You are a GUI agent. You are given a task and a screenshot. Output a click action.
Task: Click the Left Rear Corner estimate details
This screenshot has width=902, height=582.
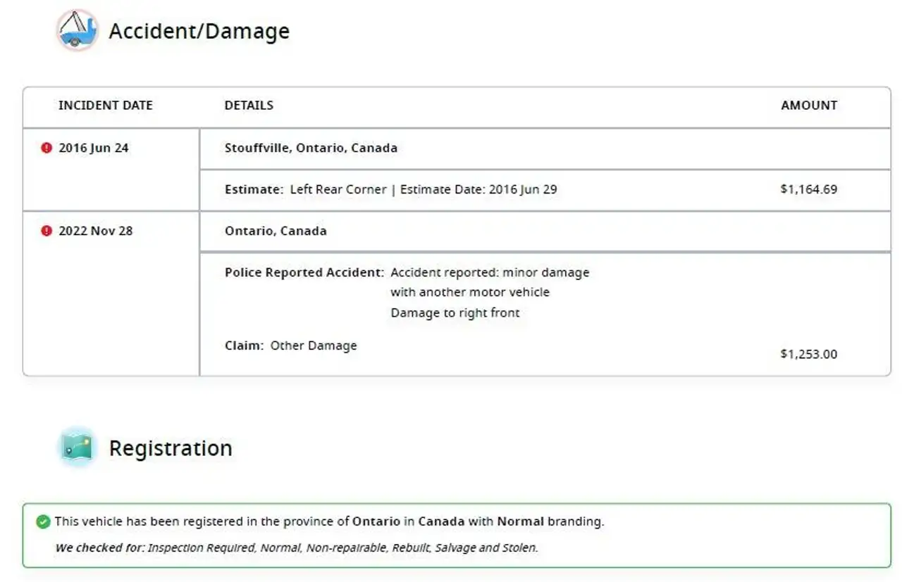click(391, 189)
